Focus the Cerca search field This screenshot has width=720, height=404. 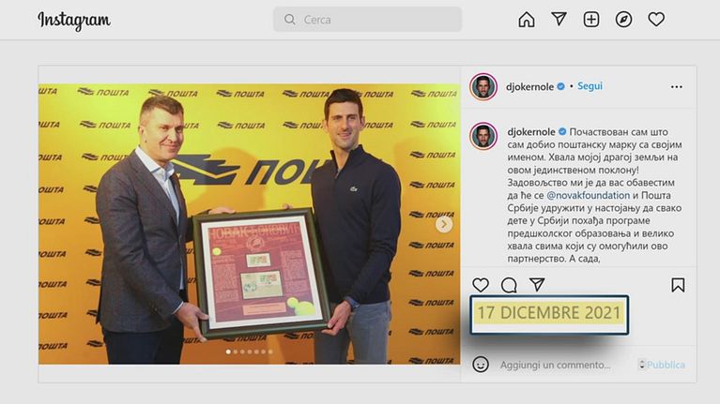pyautogui.click(x=367, y=20)
